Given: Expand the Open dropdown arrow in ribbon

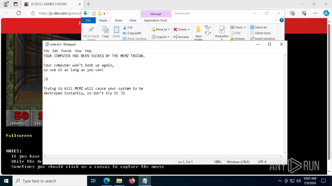Looking at the screenshot, I should click(x=245, y=27).
